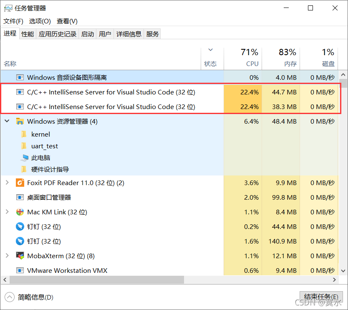The height and width of the screenshot is (310, 348).
Task: Switch to the 性能 tab
Action: (28, 34)
